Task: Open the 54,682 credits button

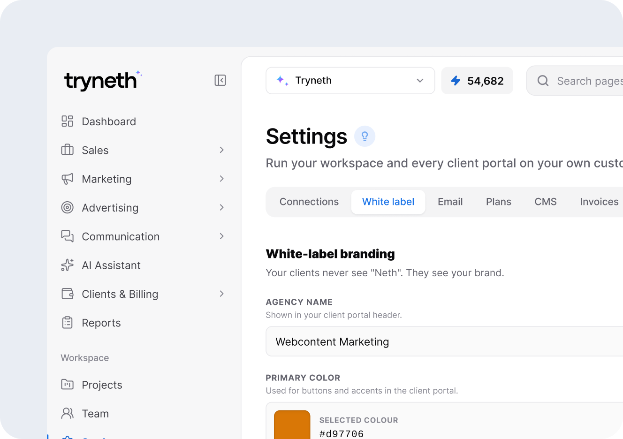Action: point(477,81)
